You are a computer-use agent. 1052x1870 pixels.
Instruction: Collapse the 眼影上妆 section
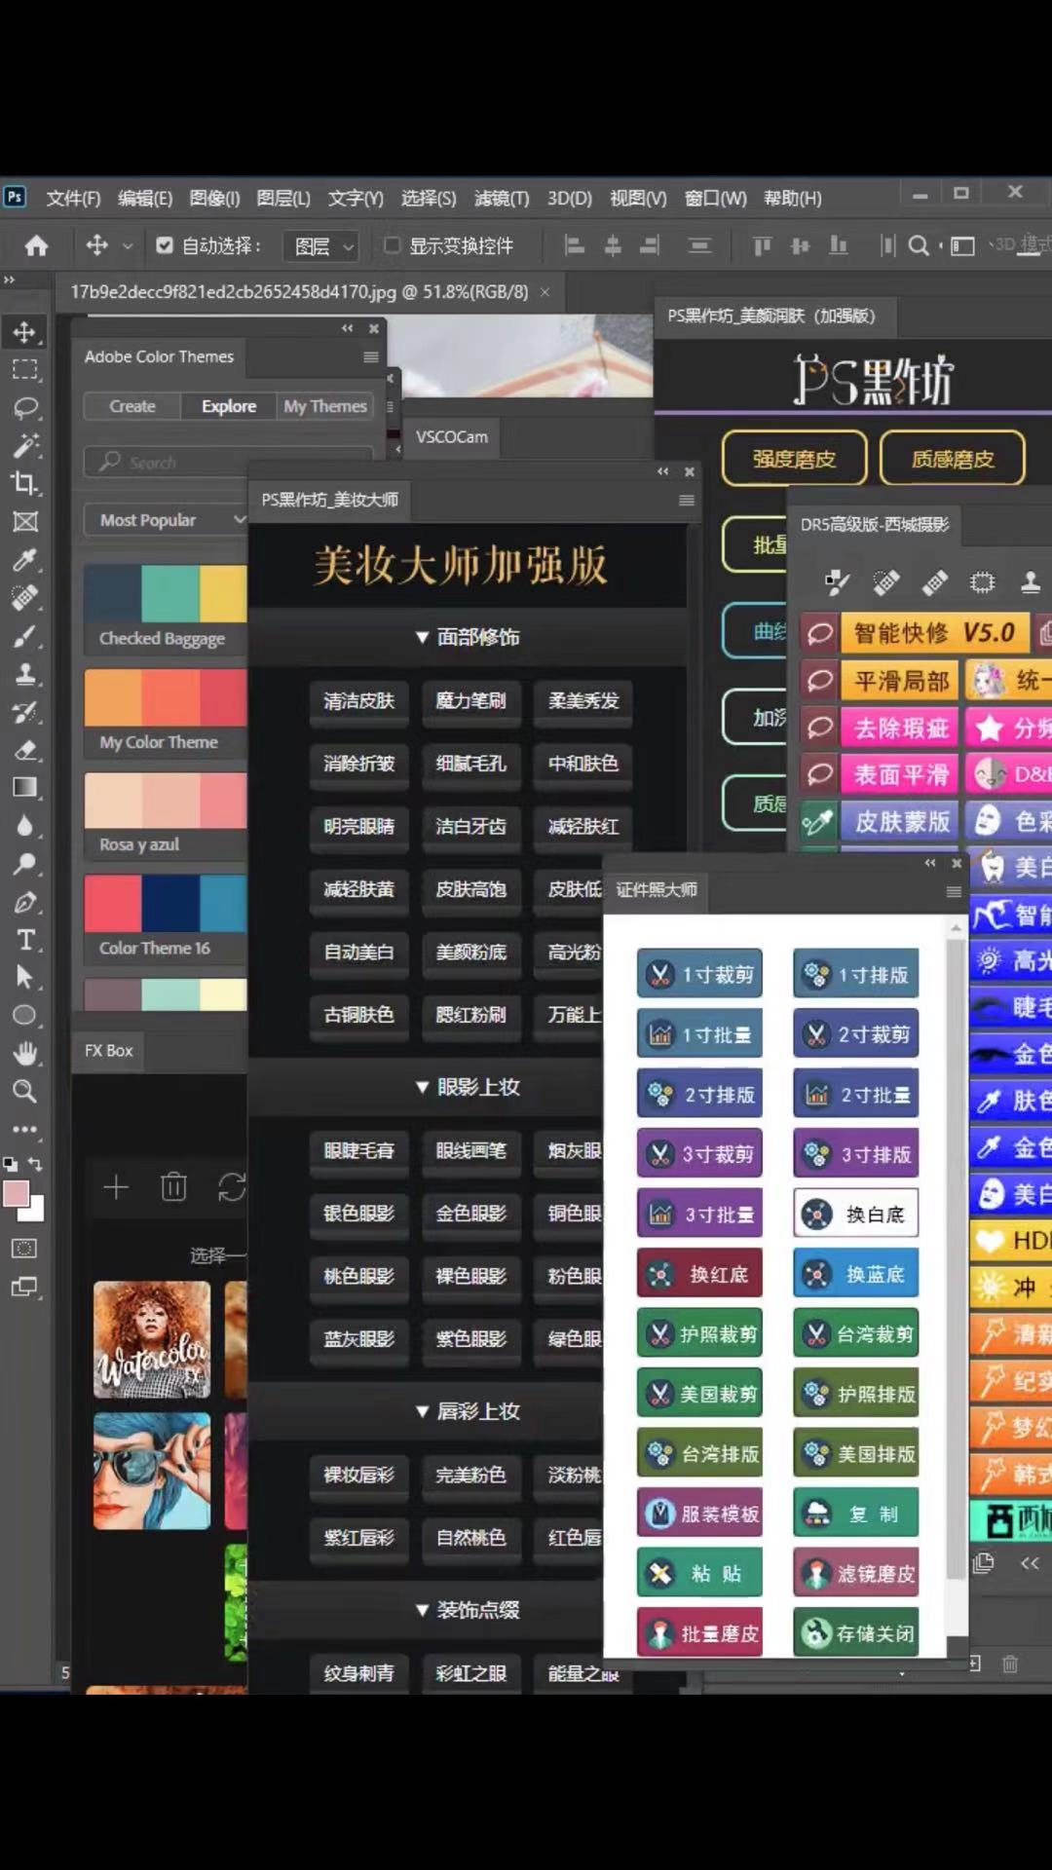468,1087
